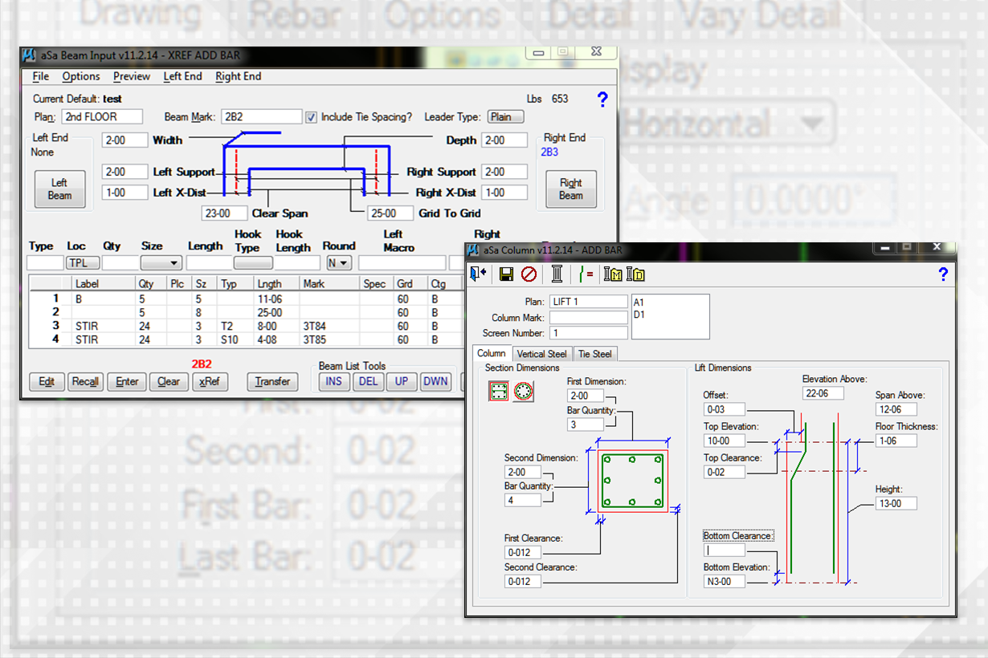The height and width of the screenshot is (658, 988).
Task: Click the Recall button
Action: point(85,382)
